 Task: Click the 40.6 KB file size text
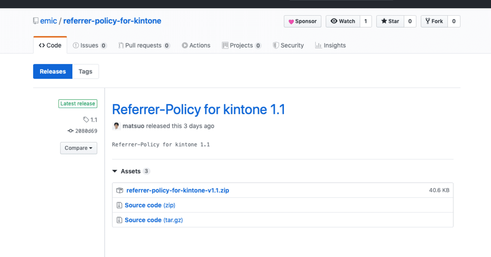point(439,190)
